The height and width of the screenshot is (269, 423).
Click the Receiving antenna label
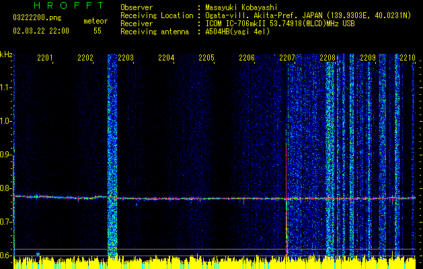click(x=155, y=32)
